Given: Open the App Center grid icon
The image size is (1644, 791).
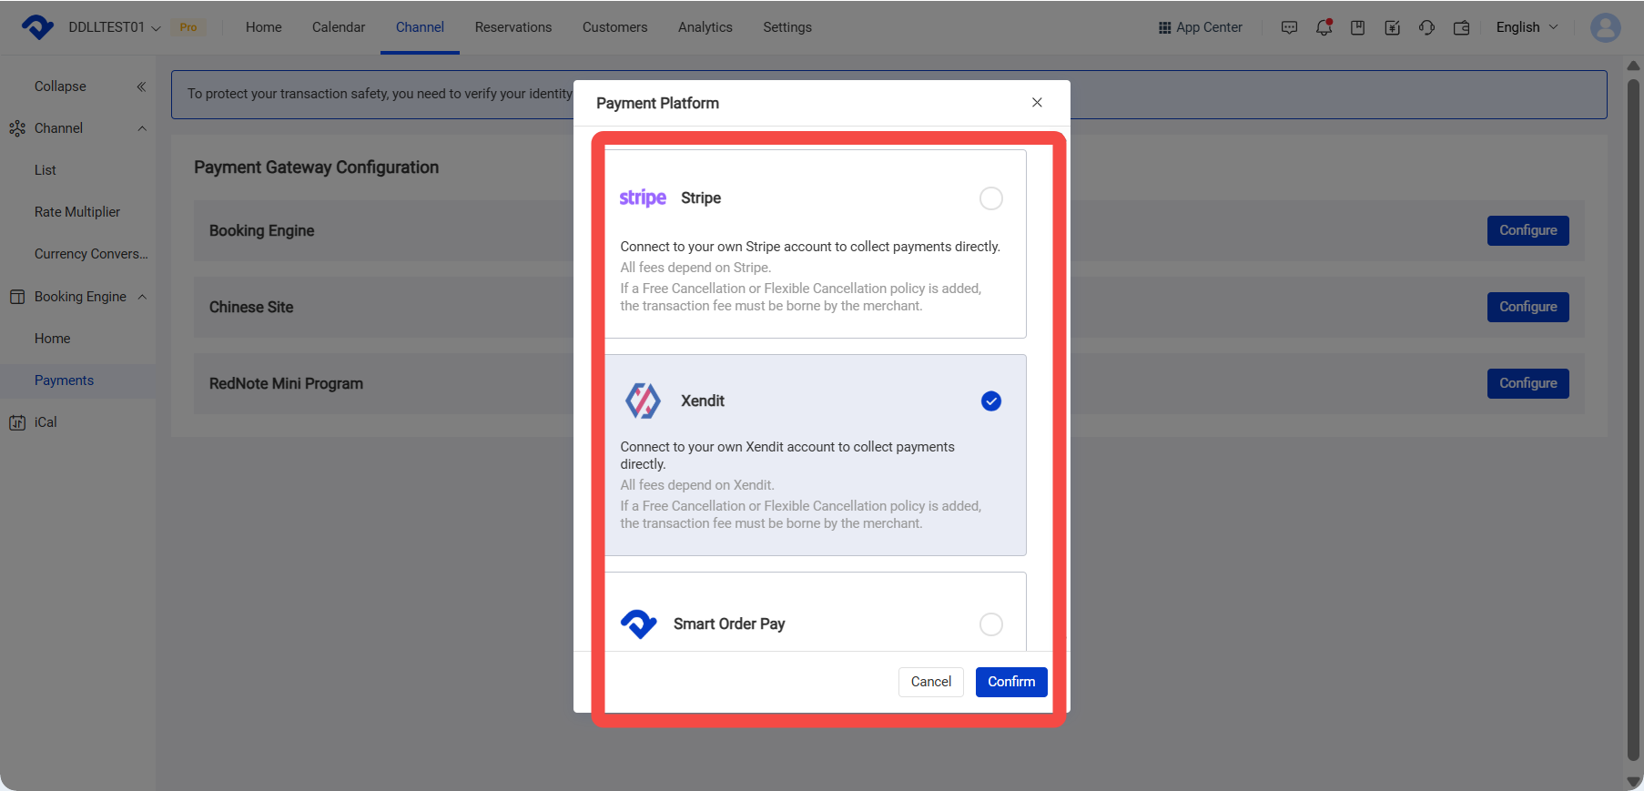Looking at the screenshot, I should (x=1164, y=27).
